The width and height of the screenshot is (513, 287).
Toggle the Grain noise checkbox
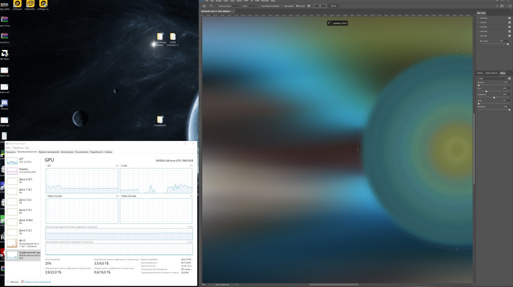(x=509, y=78)
